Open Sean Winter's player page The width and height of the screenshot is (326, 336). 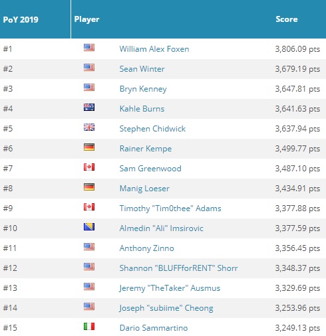point(142,69)
